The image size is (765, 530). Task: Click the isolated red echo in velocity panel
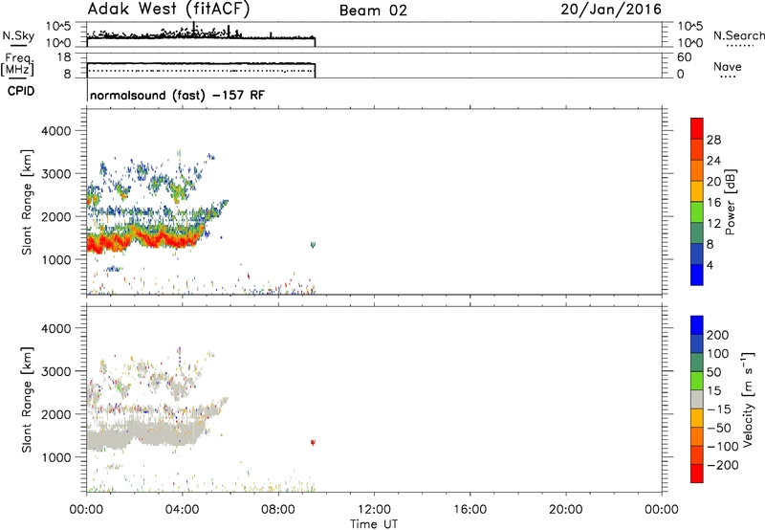coord(313,443)
